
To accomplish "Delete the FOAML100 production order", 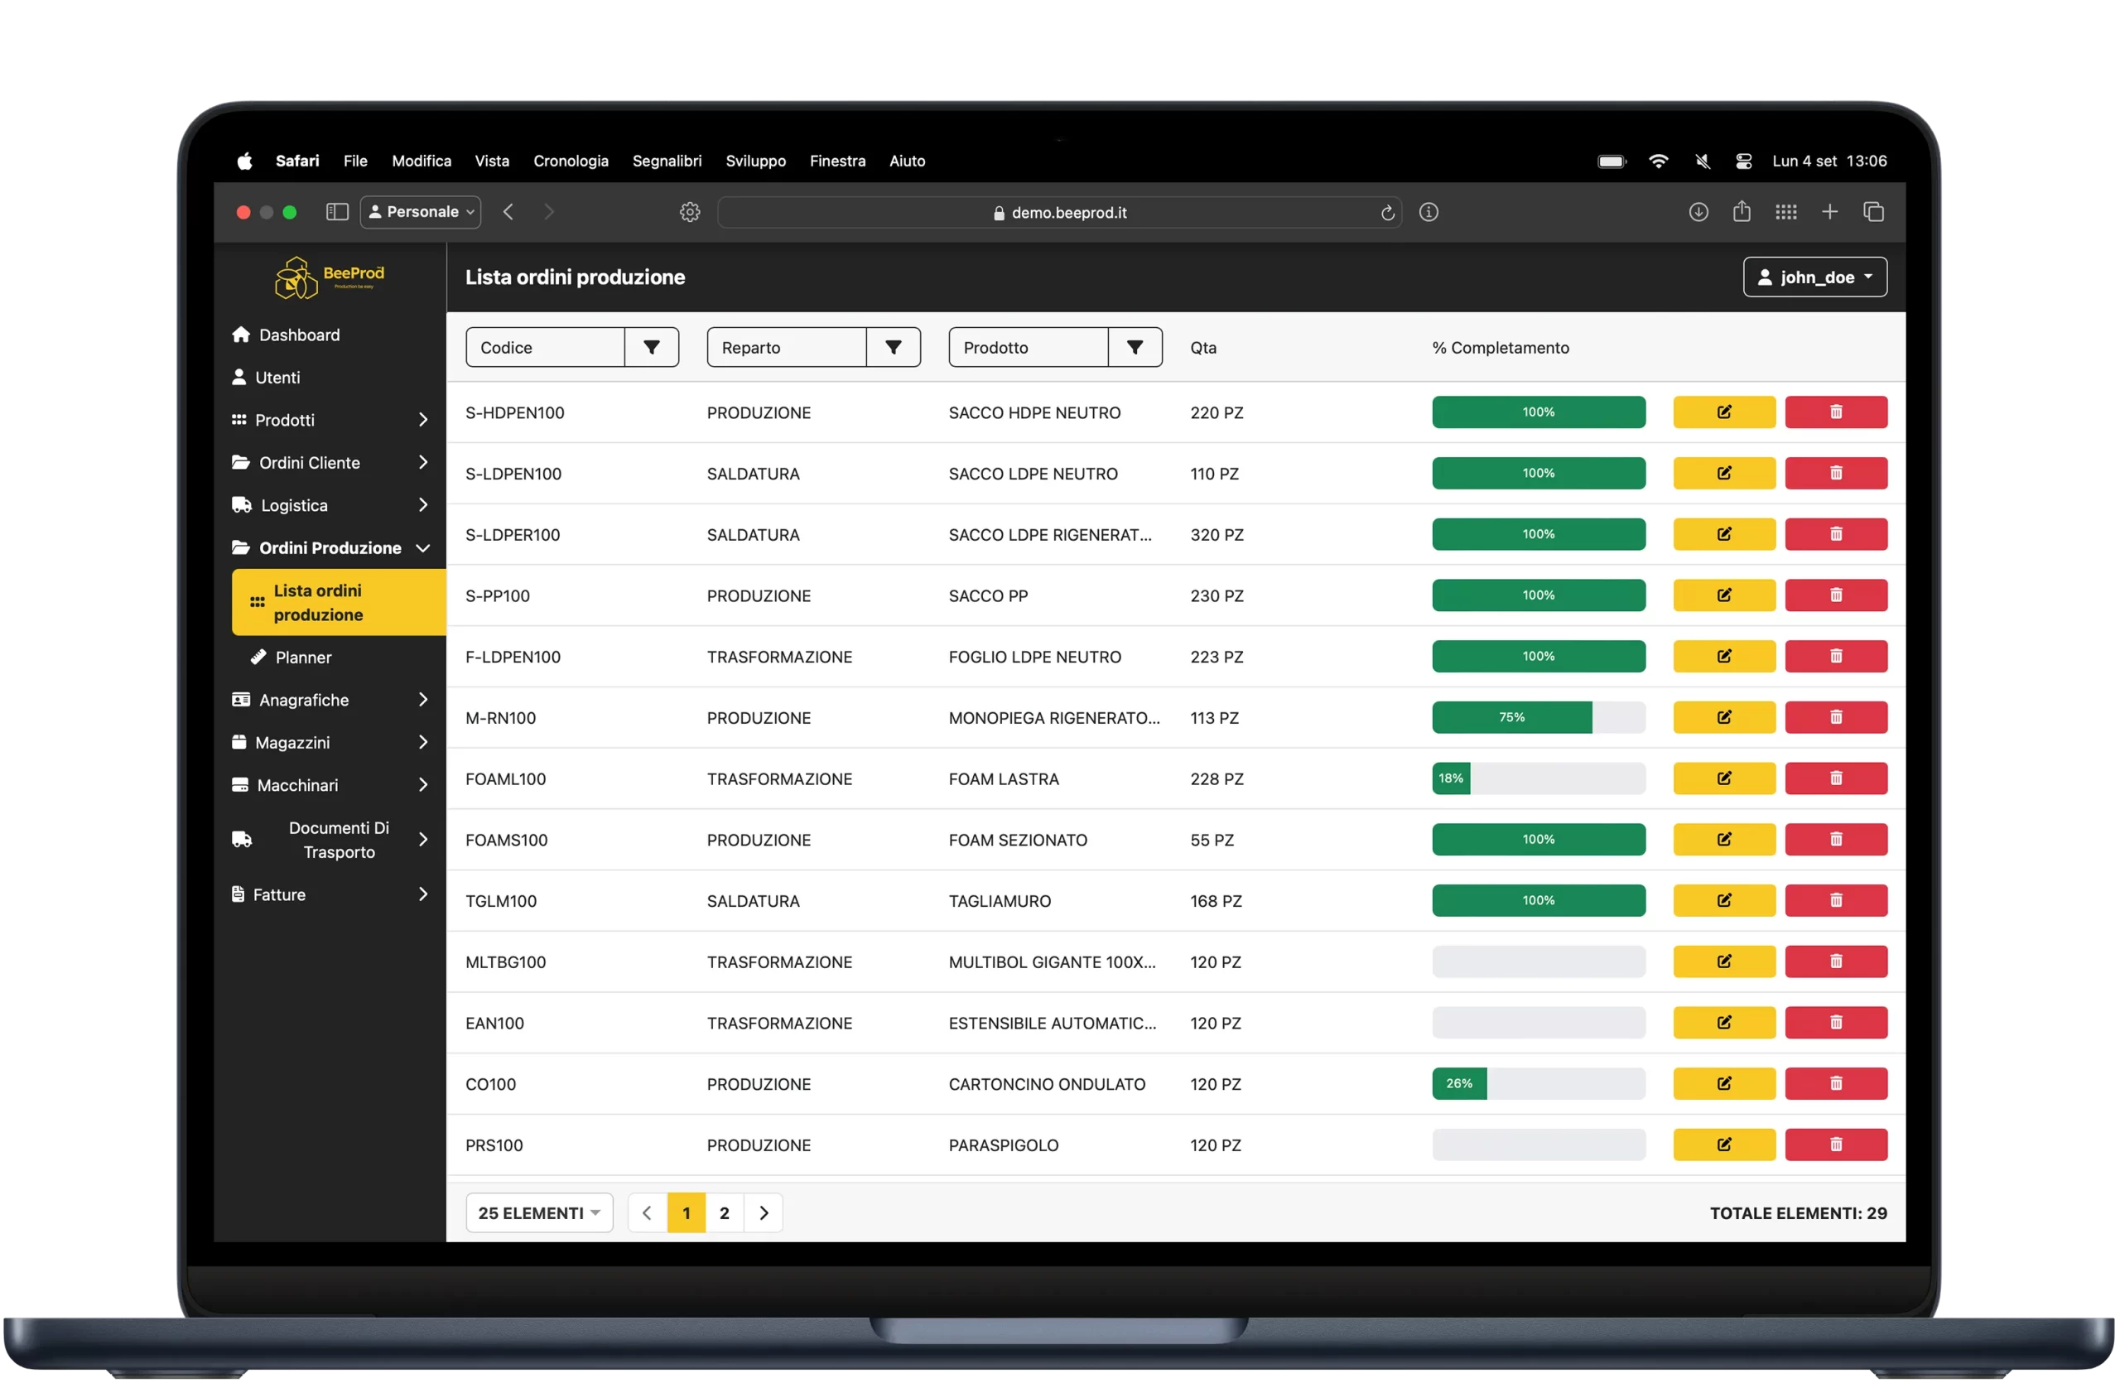I will coord(1835,778).
